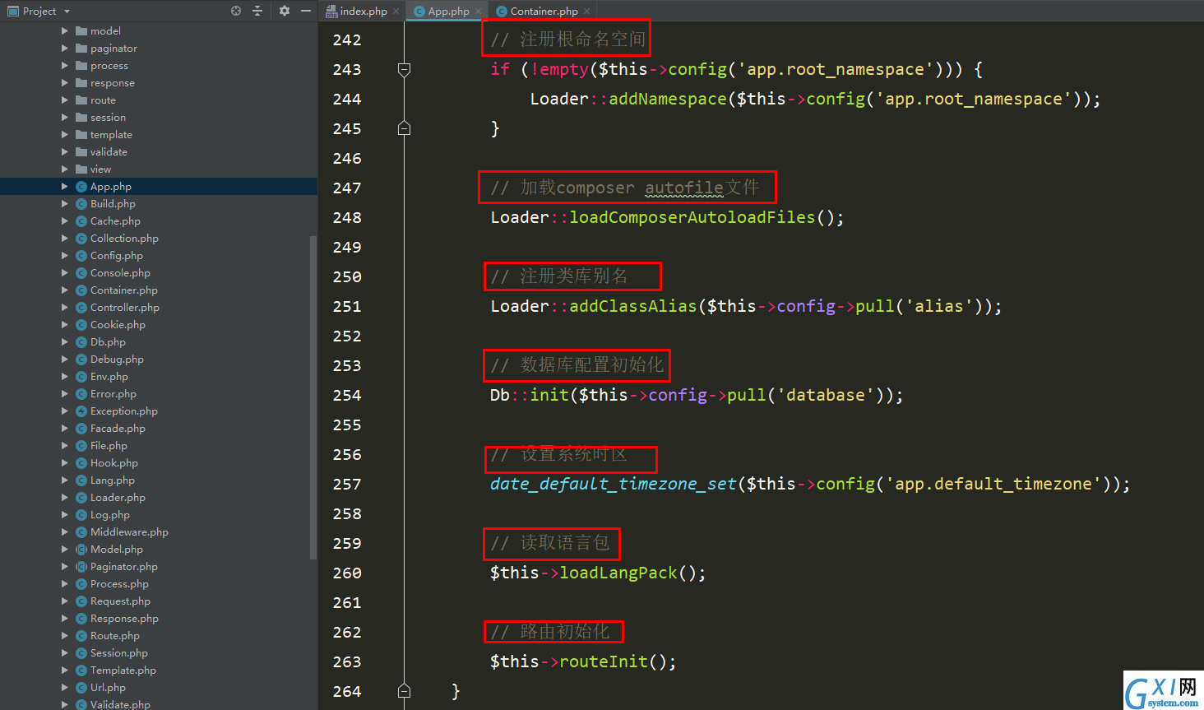Close the index.php tab
1204x710 pixels.
396,12
